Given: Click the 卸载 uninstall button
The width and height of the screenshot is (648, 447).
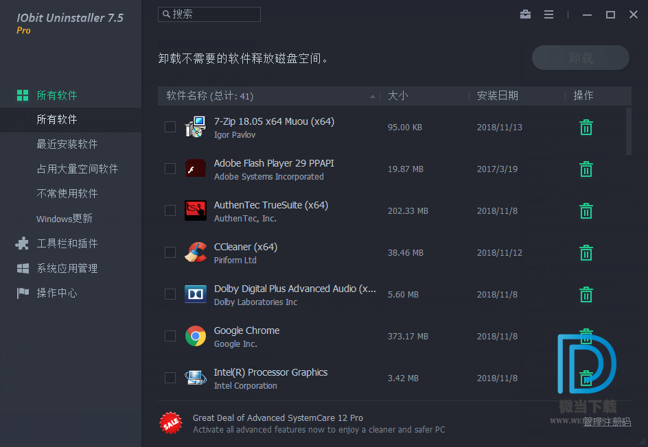Looking at the screenshot, I should [x=581, y=58].
